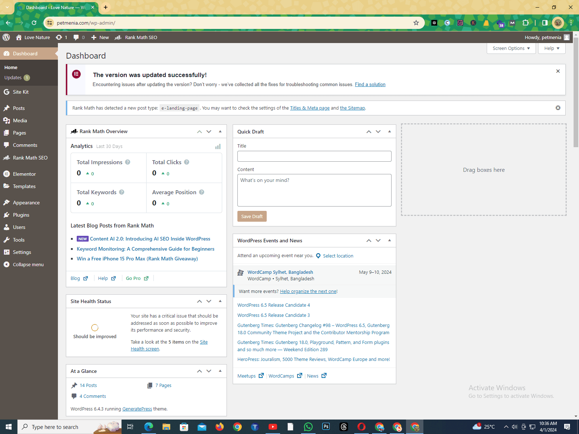Open 14 Posts link
The height and width of the screenshot is (434, 579).
click(x=88, y=385)
